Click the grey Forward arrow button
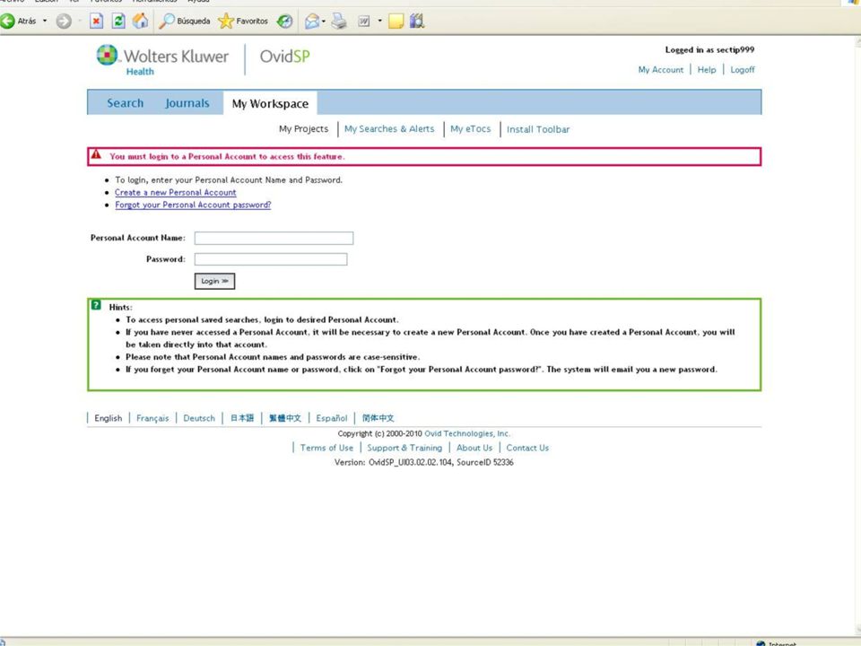 (64, 22)
